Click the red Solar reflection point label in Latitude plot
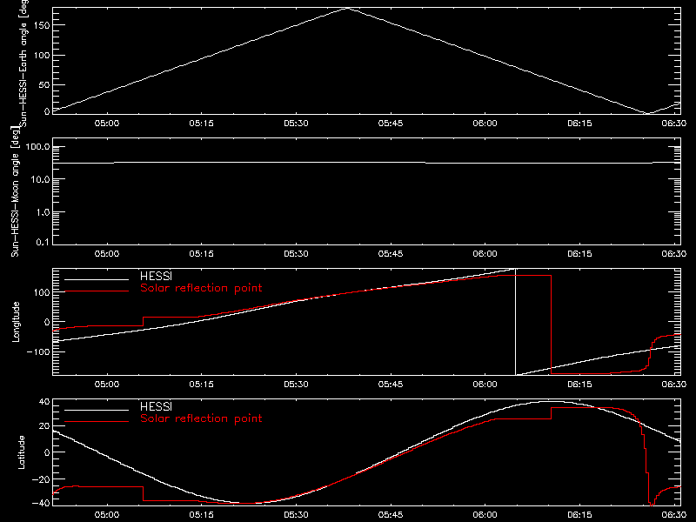 click(201, 418)
